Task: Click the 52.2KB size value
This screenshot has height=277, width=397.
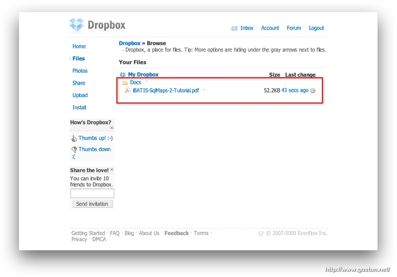Action: (x=272, y=90)
